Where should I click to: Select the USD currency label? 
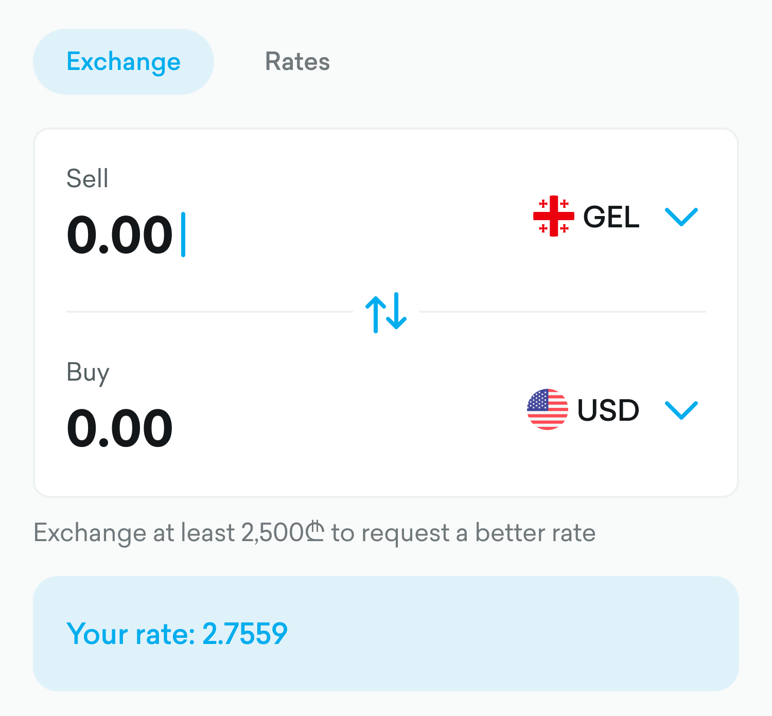pos(608,410)
